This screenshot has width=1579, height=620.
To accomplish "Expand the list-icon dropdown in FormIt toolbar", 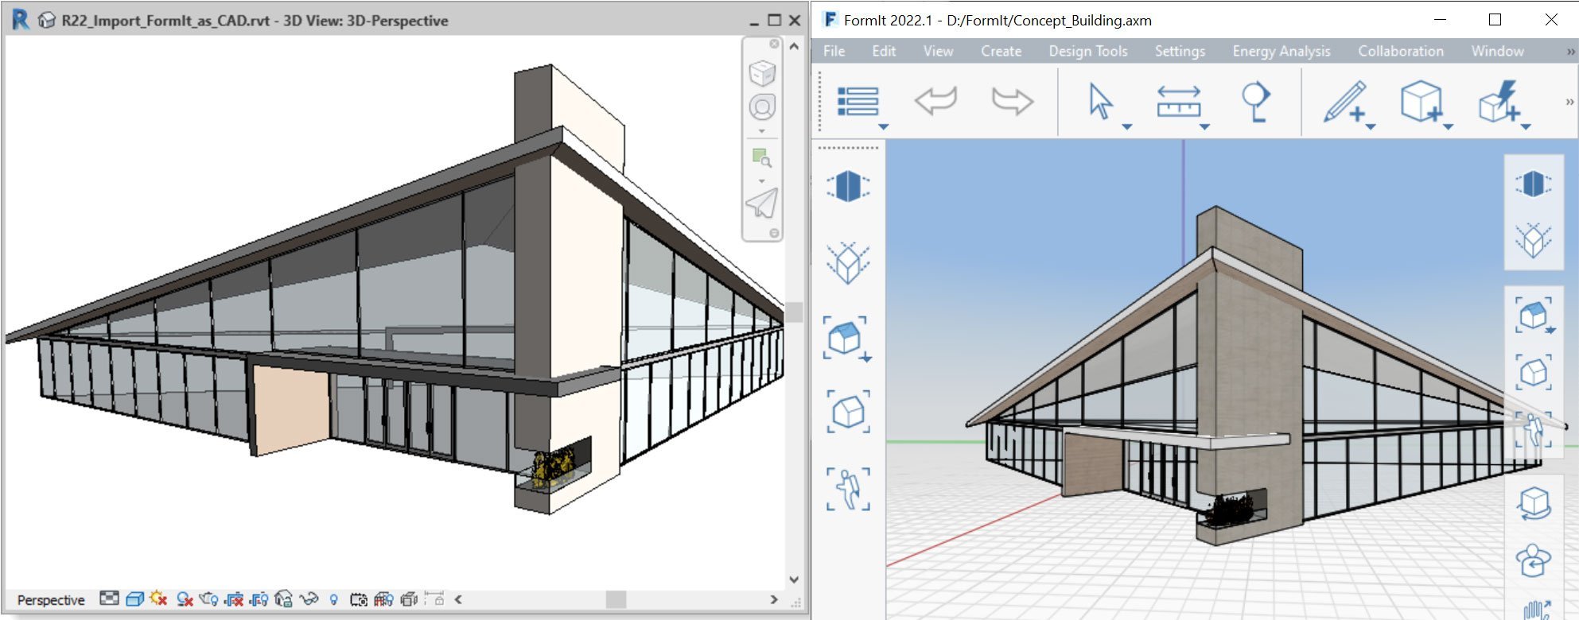I will click(x=883, y=127).
